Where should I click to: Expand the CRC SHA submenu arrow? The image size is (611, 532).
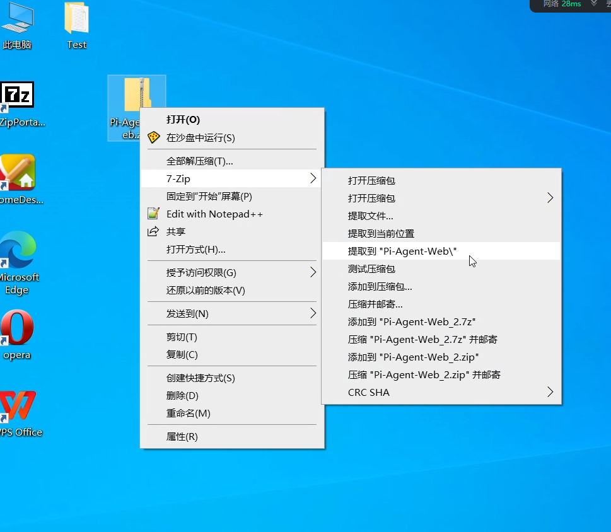click(550, 392)
